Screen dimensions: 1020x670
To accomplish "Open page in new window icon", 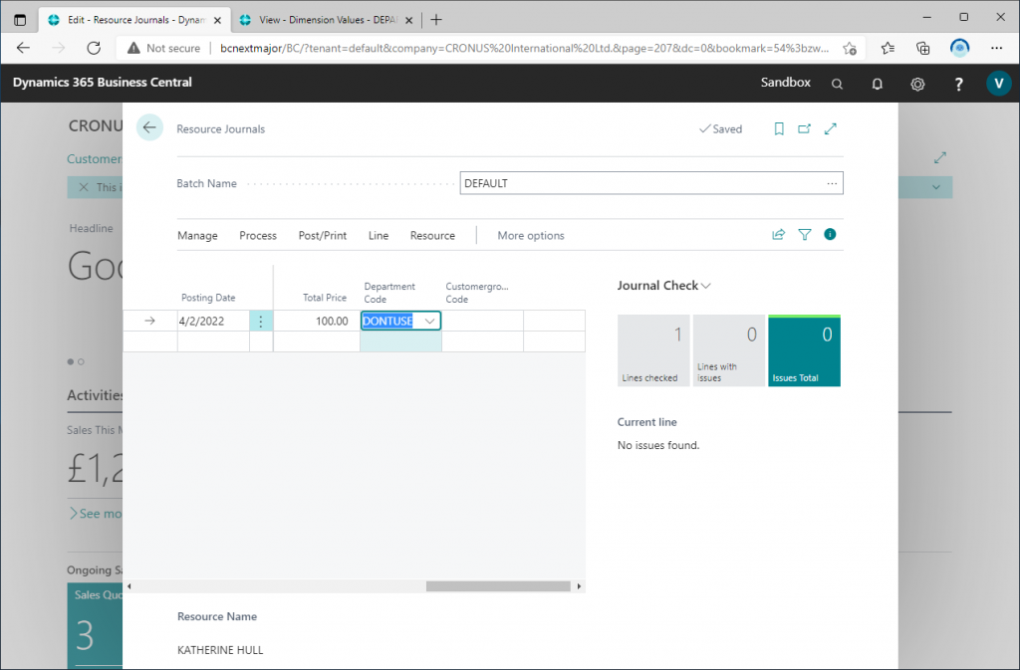I will (x=805, y=128).
